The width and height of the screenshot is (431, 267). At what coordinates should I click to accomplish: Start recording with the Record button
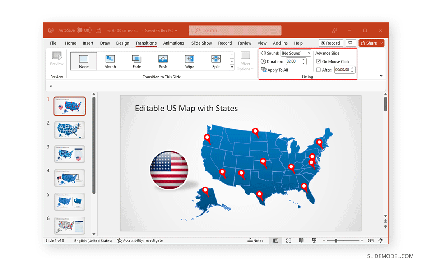[330, 43]
